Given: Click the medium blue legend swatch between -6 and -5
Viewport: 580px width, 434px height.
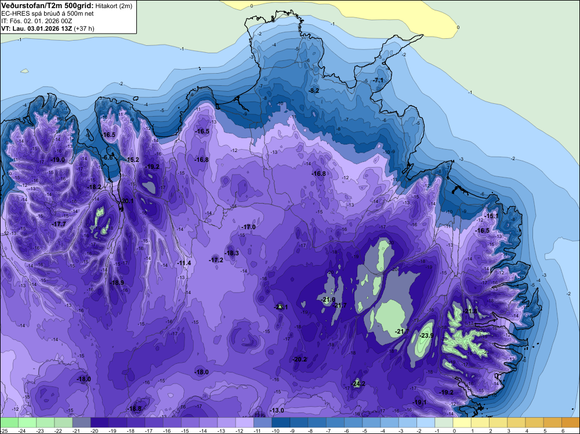Looking at the screenshot, I should pos(353,422).
